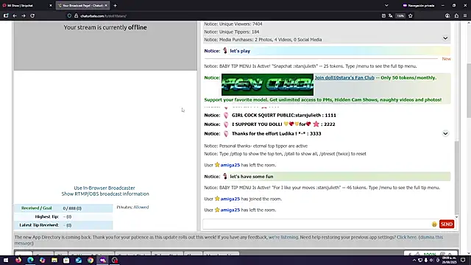Click the red SEND button
471x265 pixels.
click(x=447, y=224)
